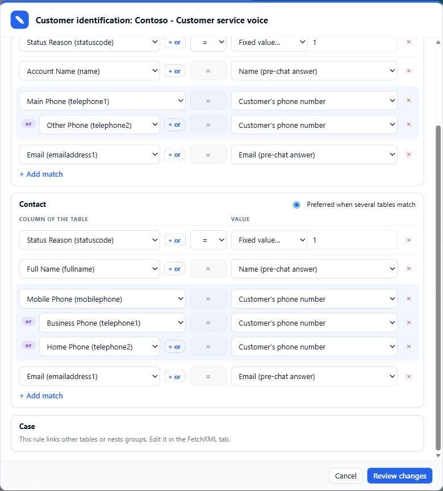443x491 pixels.
Task: Click '+ Add match' above the Contact section
Action: coord(41,174)
